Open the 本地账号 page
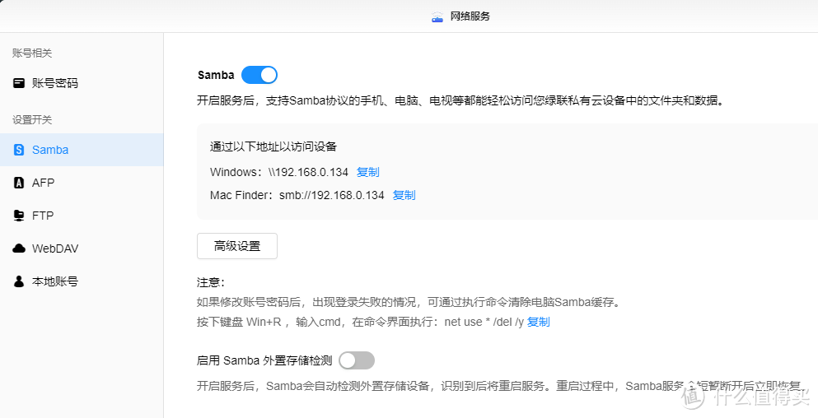The image size is (818, 418). [x=82, y=281]
